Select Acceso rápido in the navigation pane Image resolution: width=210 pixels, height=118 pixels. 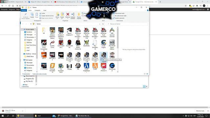click(x=29, y=29)
